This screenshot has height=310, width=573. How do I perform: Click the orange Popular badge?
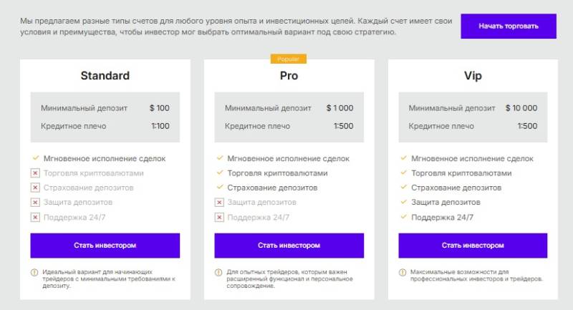point(289,59)
